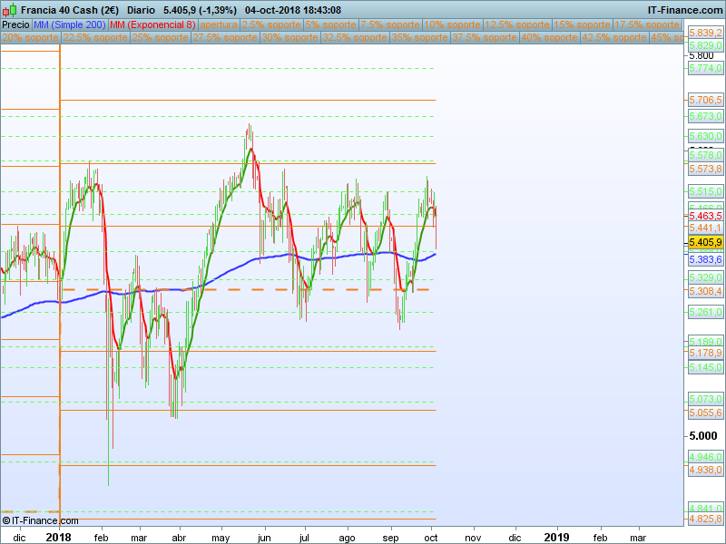Click the green 5.261,0 level label
The image size is (726, 544).
click(705, 312)
